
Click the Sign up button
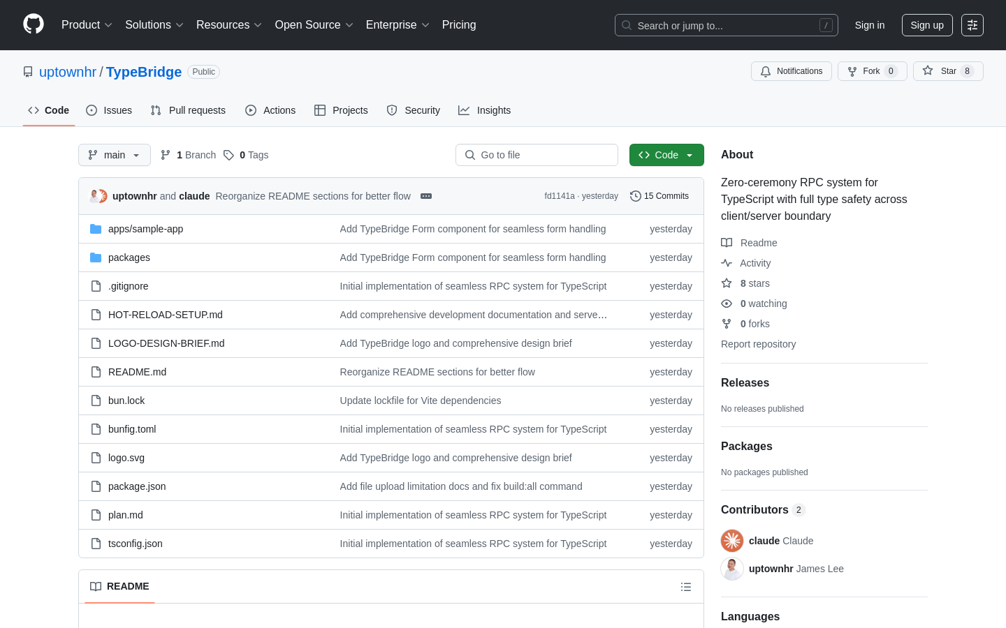[927, 25]
